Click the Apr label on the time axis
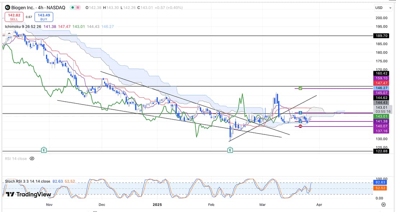 coord(319,204)
